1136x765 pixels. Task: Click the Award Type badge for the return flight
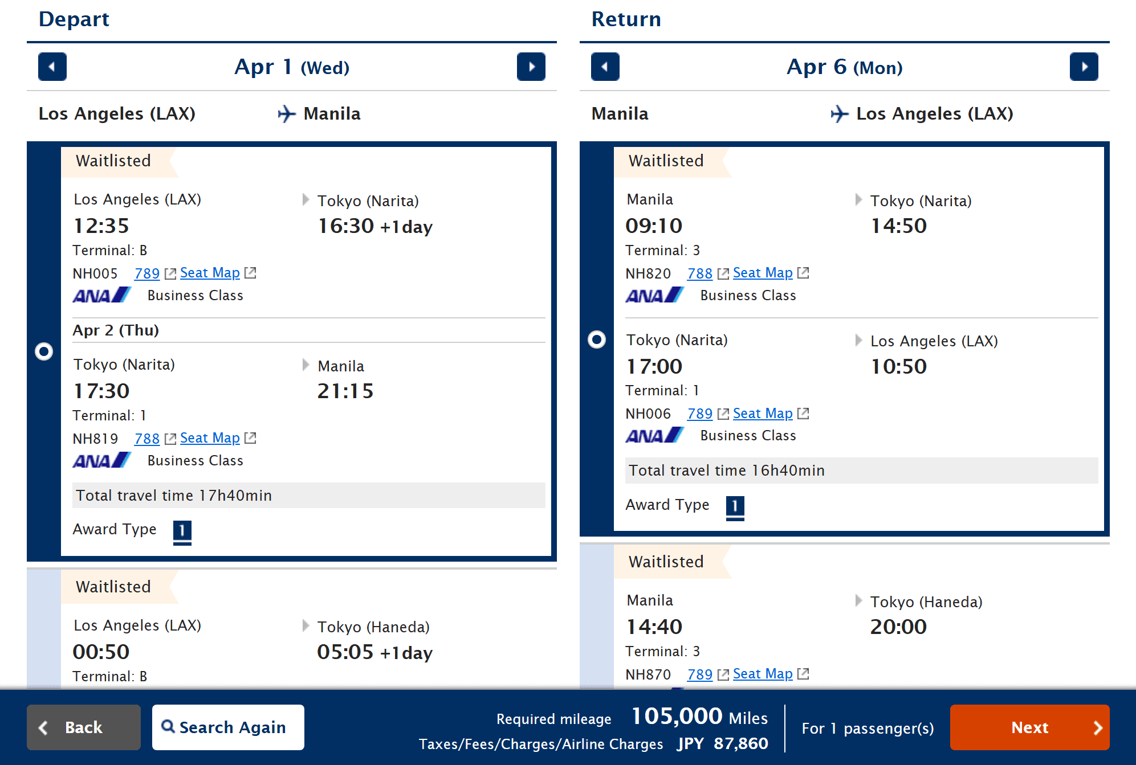pos(735,506)
